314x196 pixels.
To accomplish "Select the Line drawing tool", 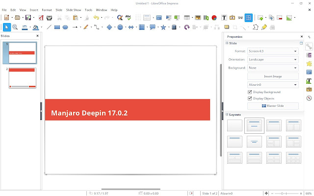I will [49, 27].
